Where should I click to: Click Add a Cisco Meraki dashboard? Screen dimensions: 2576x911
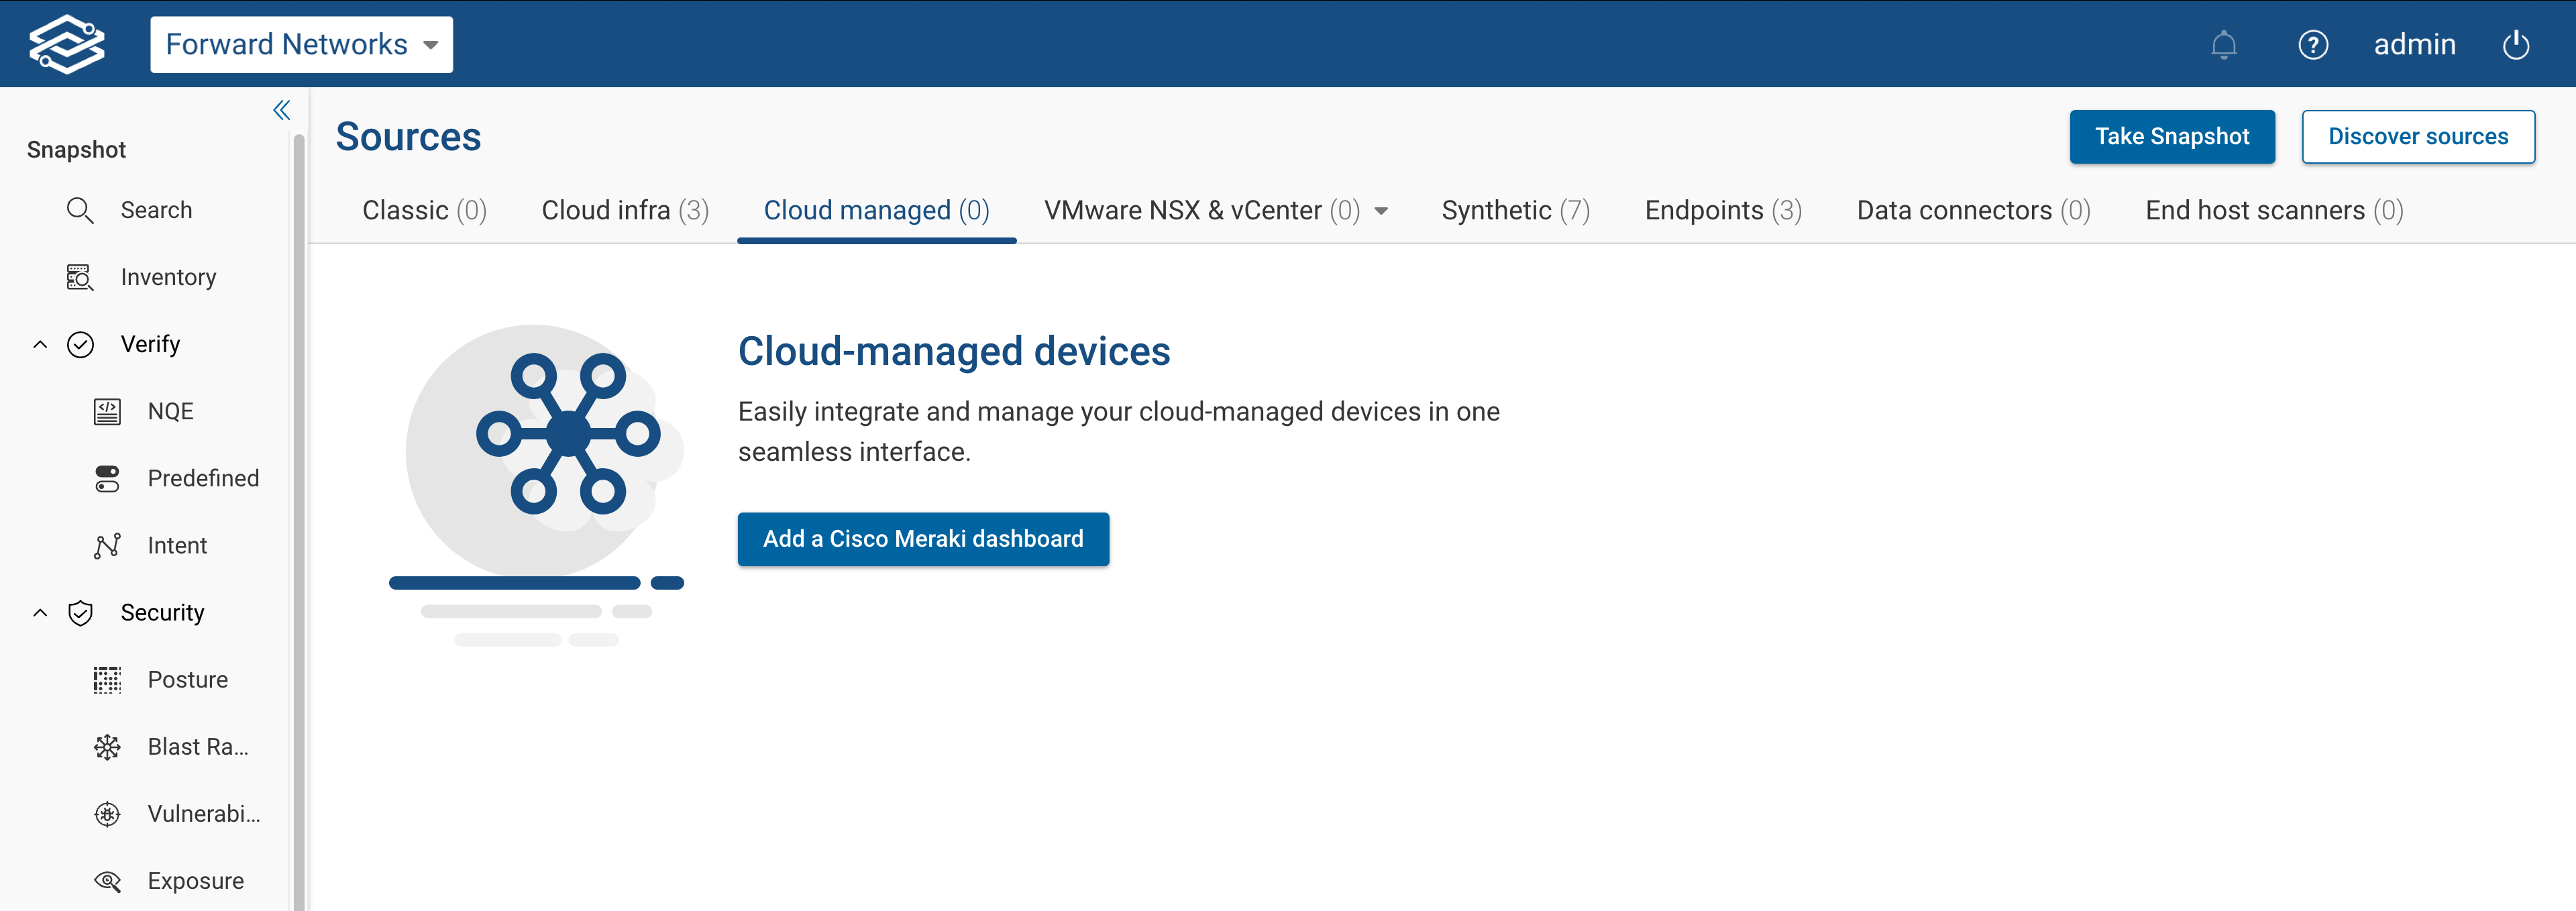923,539
